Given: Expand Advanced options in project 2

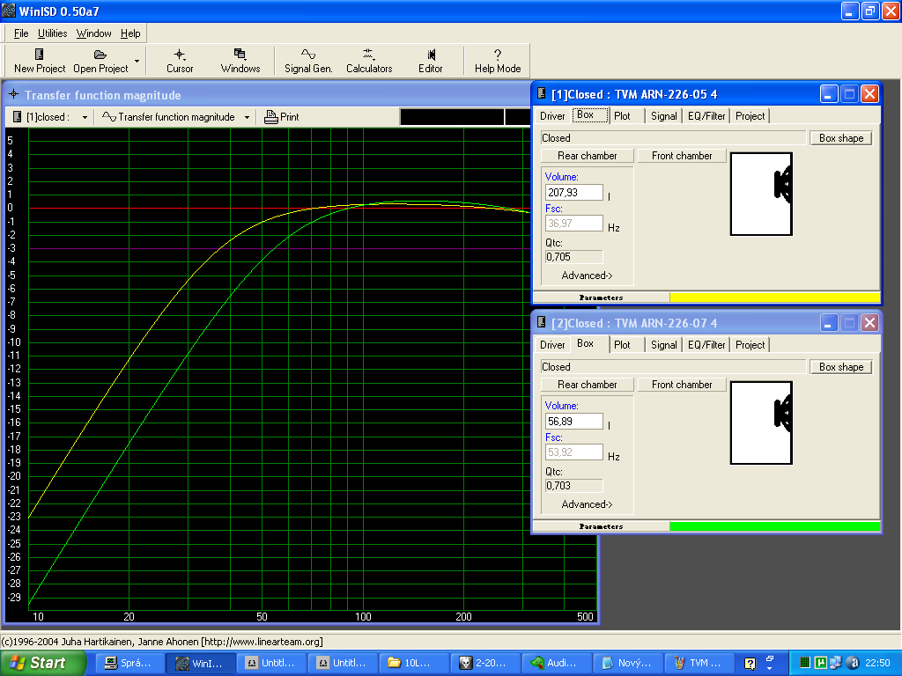Looking at the screenshot, I should [x=587, y=504].
